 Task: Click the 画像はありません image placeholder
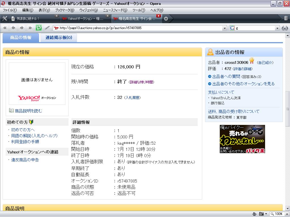[x=37, y=84]
